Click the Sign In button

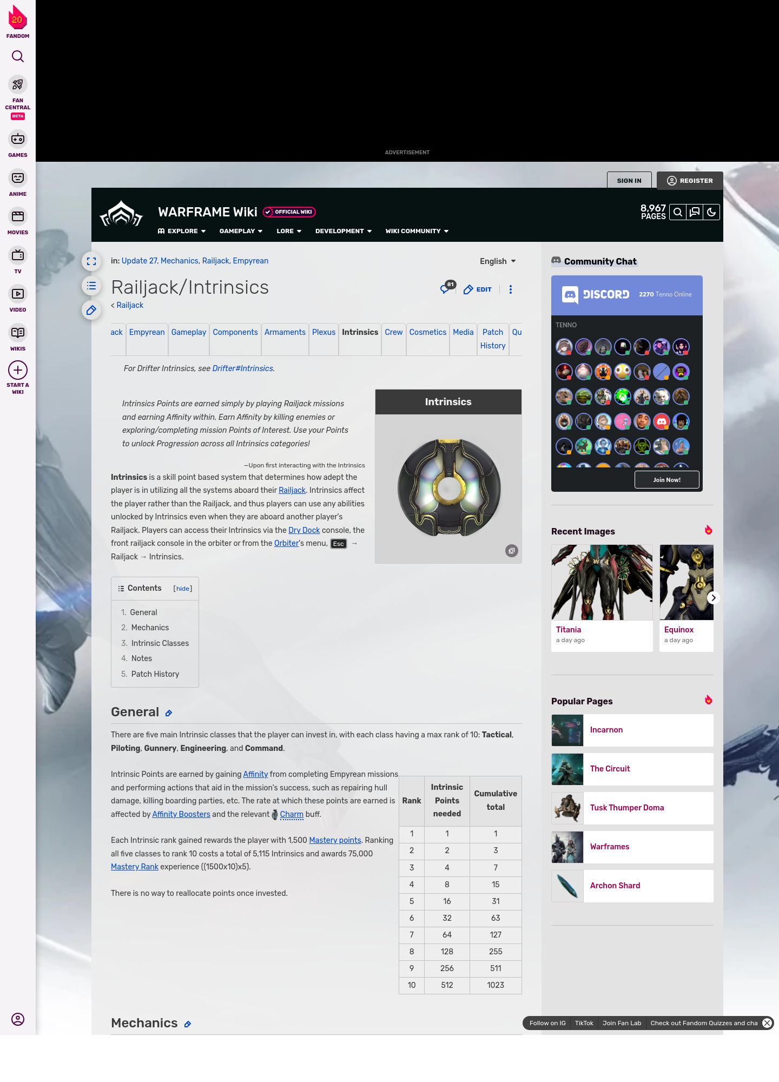[629, 181]
